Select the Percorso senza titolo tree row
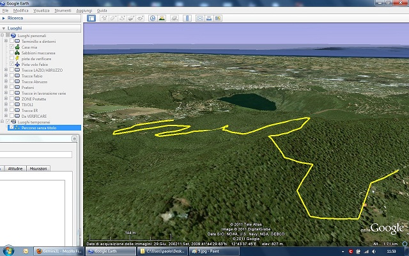The width and height of the screenshot is (409, 256). click(44, 128)
